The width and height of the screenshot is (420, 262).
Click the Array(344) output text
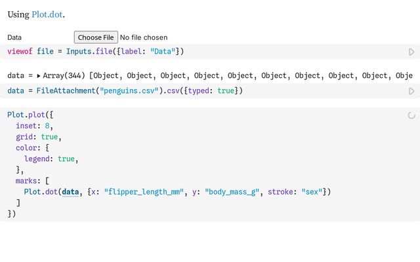[64, 76]
